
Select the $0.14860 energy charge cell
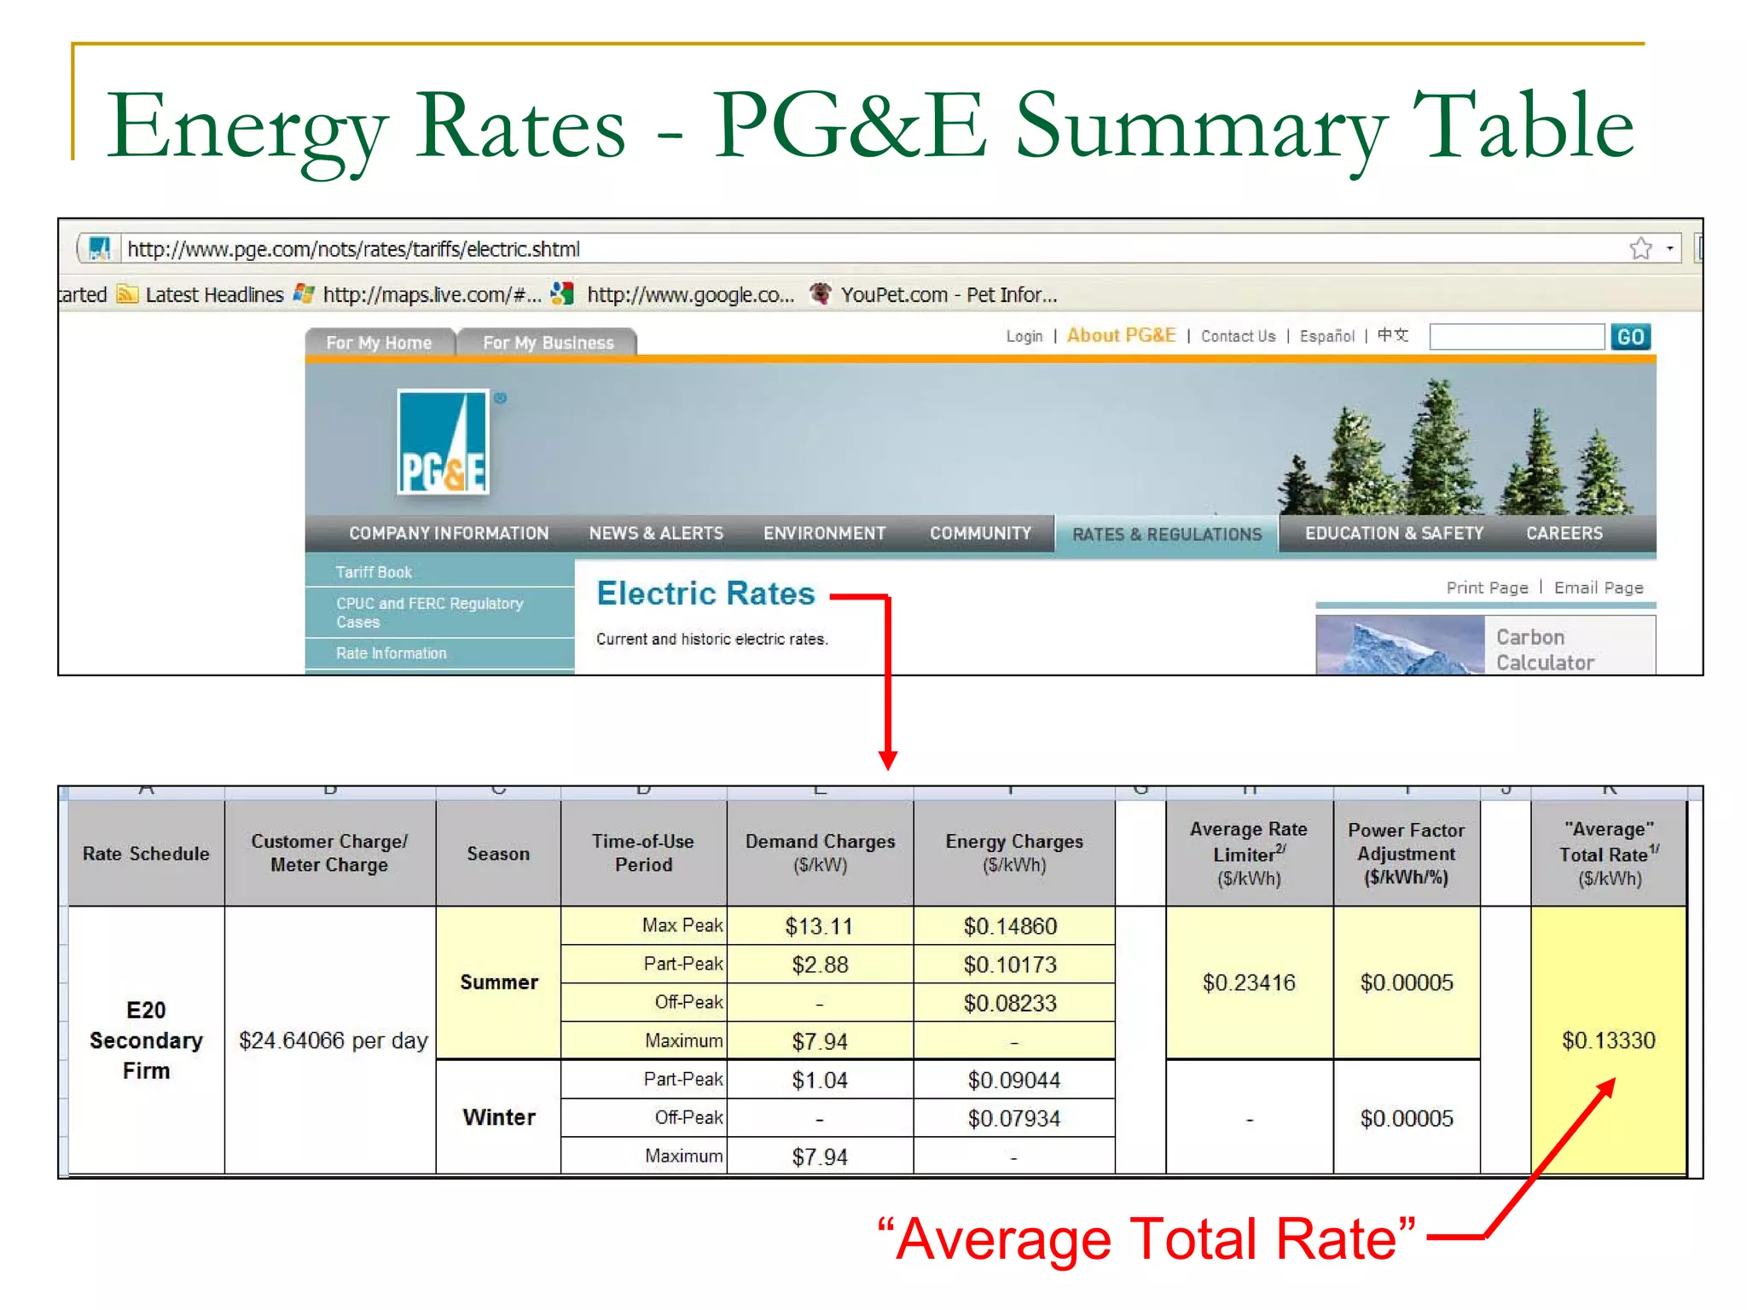click(x=1013, y=926)
